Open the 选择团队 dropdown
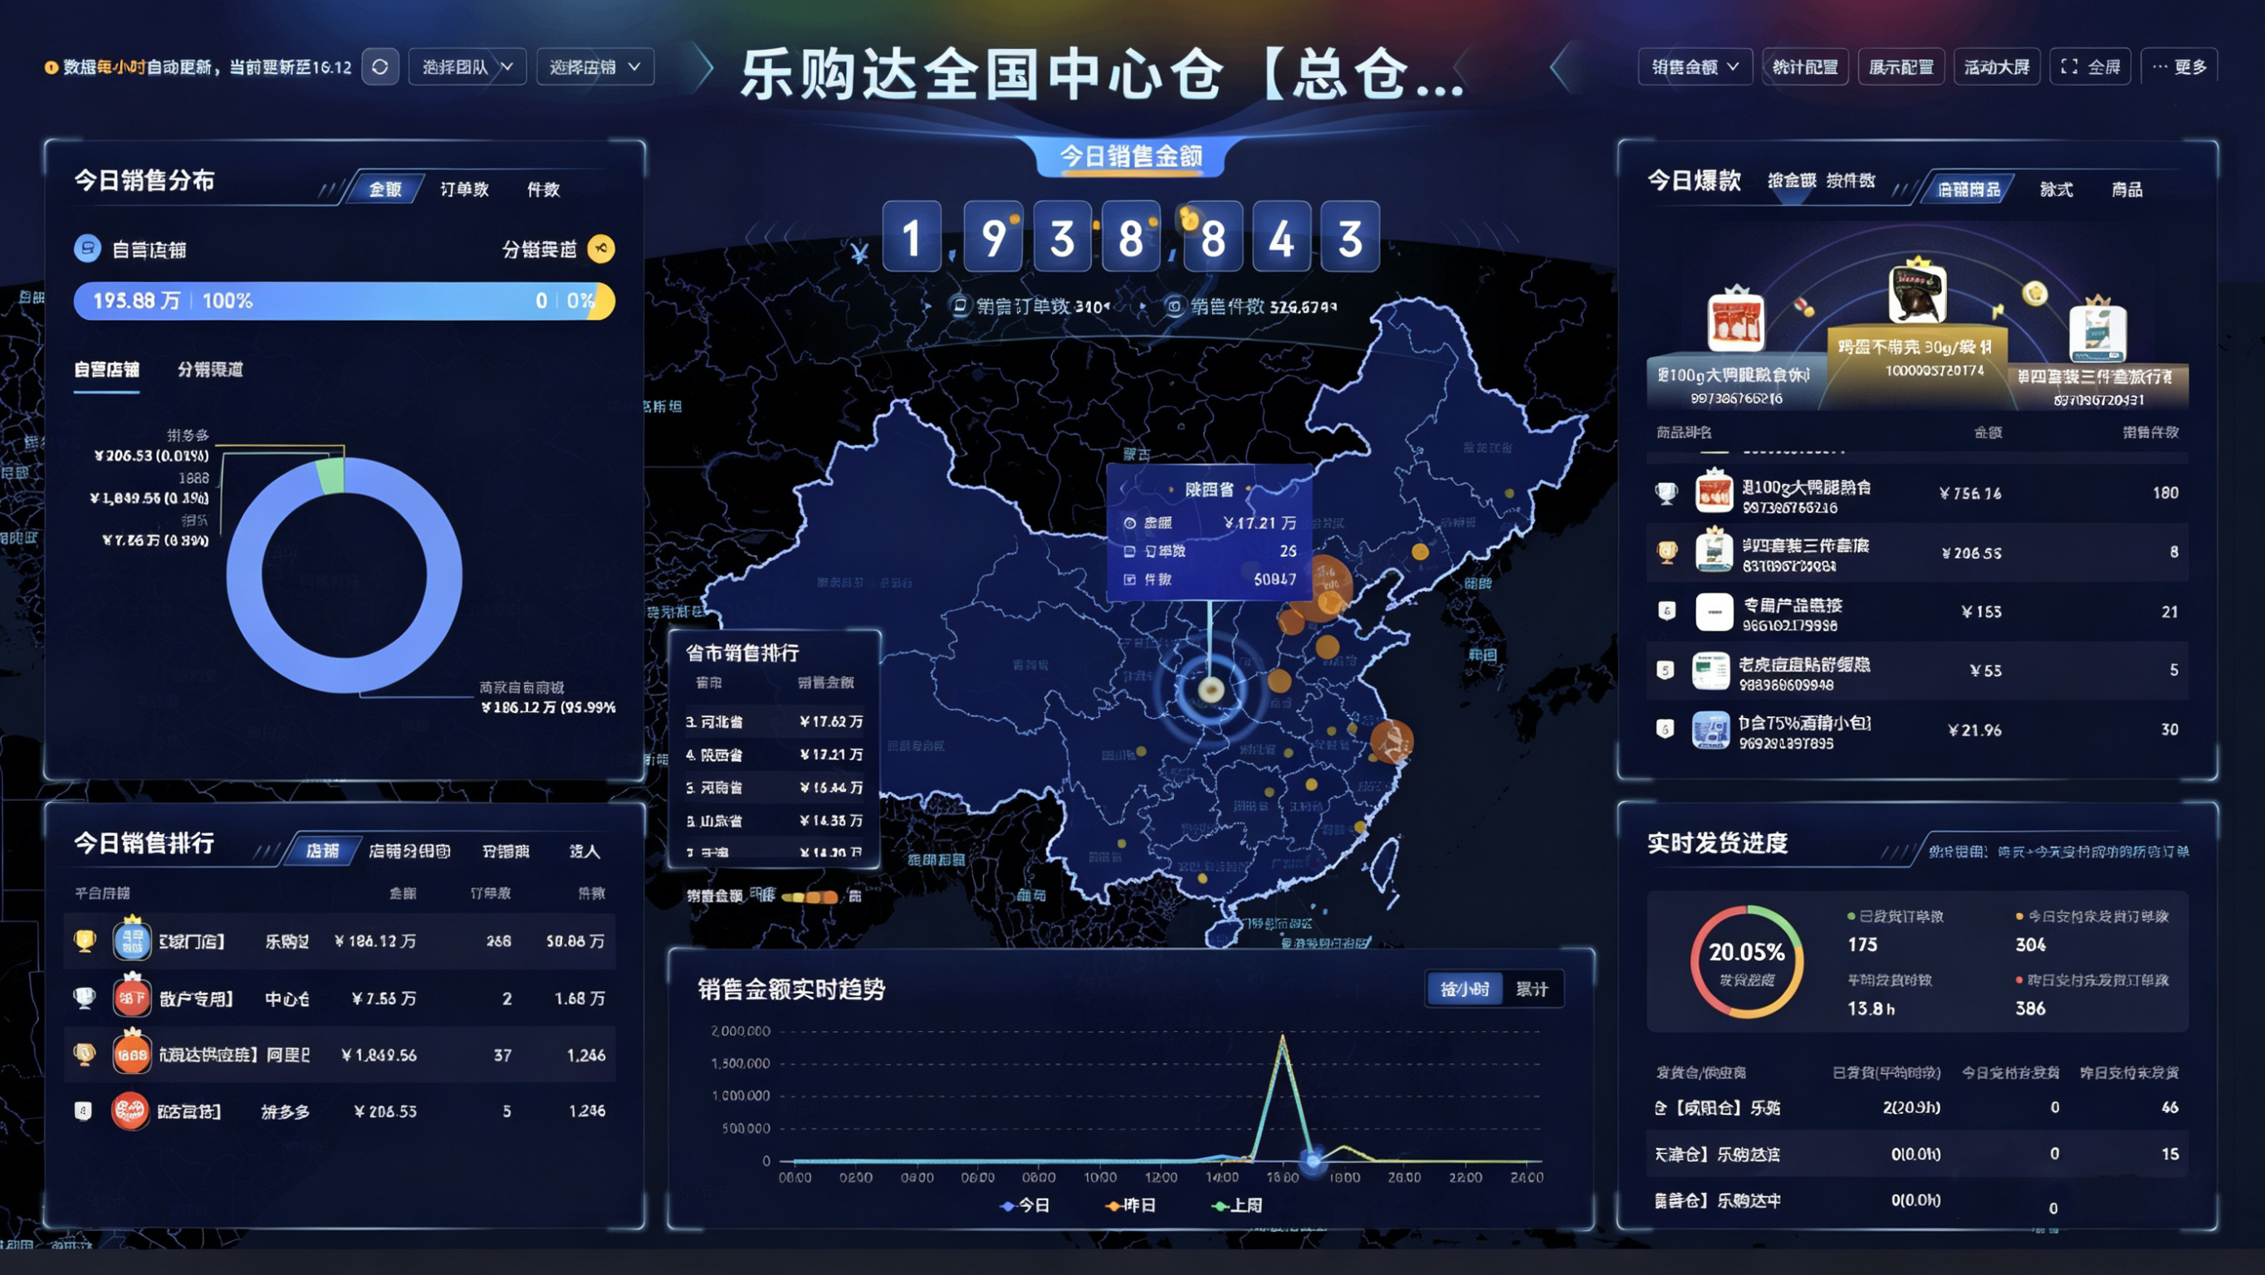This screenshot has width=2265, height=1275. coord(467,66)
